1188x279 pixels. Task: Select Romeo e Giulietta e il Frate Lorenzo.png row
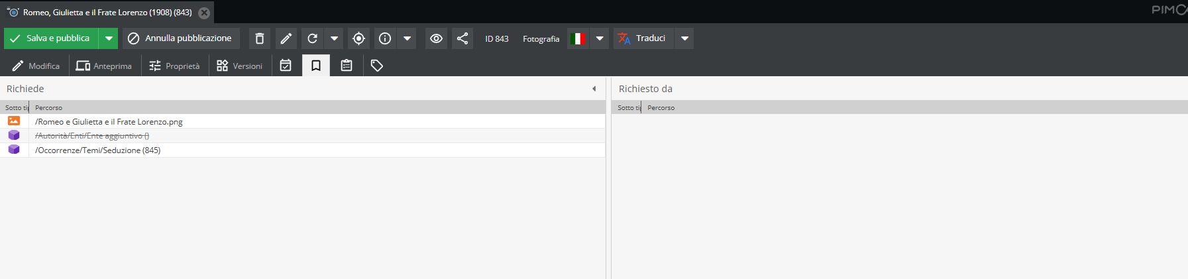click(x=302, y=121)
